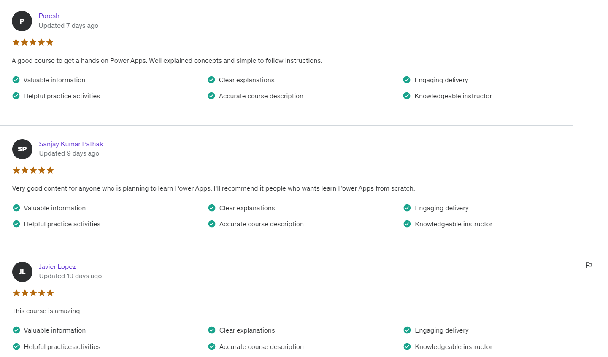Click the 'This course is amazing' review text

tap(46, 311)
